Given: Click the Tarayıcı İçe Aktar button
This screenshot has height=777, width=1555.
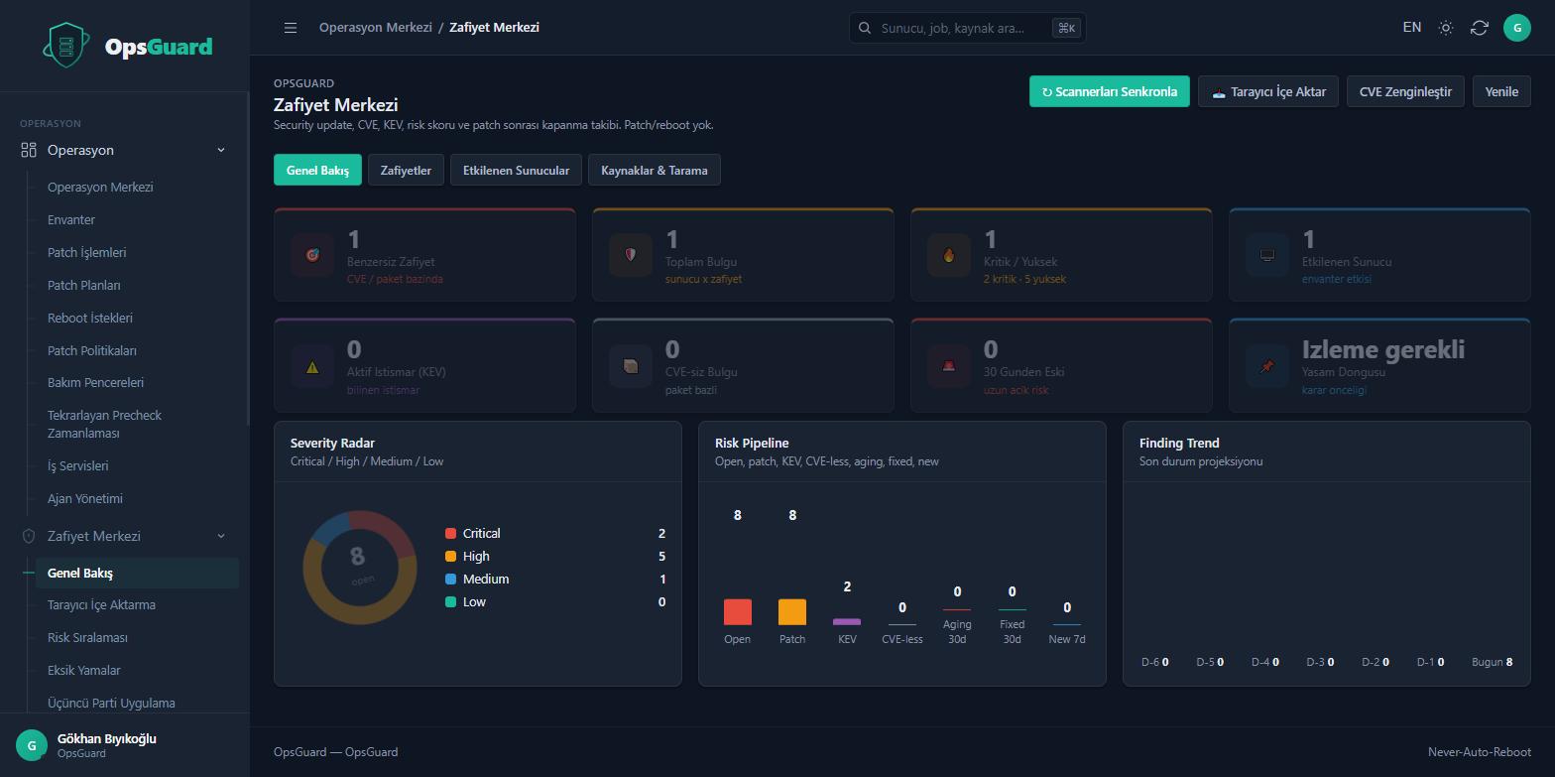Looking at the screenshot, I should 1268,91.
